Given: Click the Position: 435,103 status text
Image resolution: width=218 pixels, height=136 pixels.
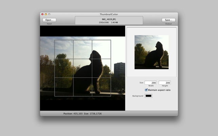Looking at the screenshot, I should 73,114.
